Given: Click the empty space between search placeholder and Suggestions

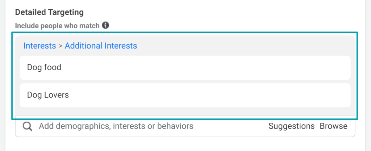Looking at the screenshot, I should (x=231, y=126).
